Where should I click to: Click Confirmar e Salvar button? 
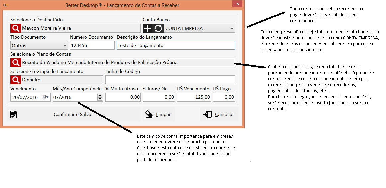click(x=73, y=114)
